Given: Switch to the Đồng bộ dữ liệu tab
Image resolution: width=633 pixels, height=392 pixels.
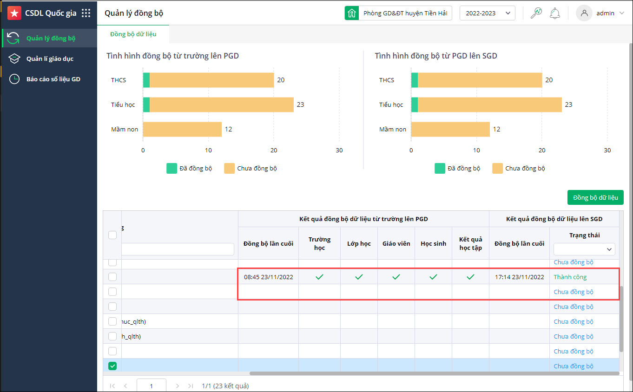Looking at the screenshot, I should click(x=133, y=34).
